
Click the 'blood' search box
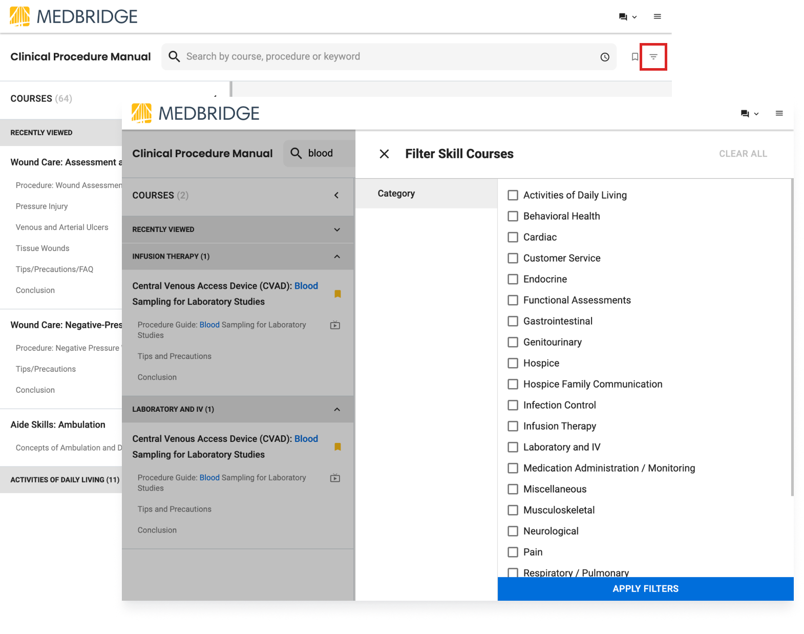click(x=319, y=153)
